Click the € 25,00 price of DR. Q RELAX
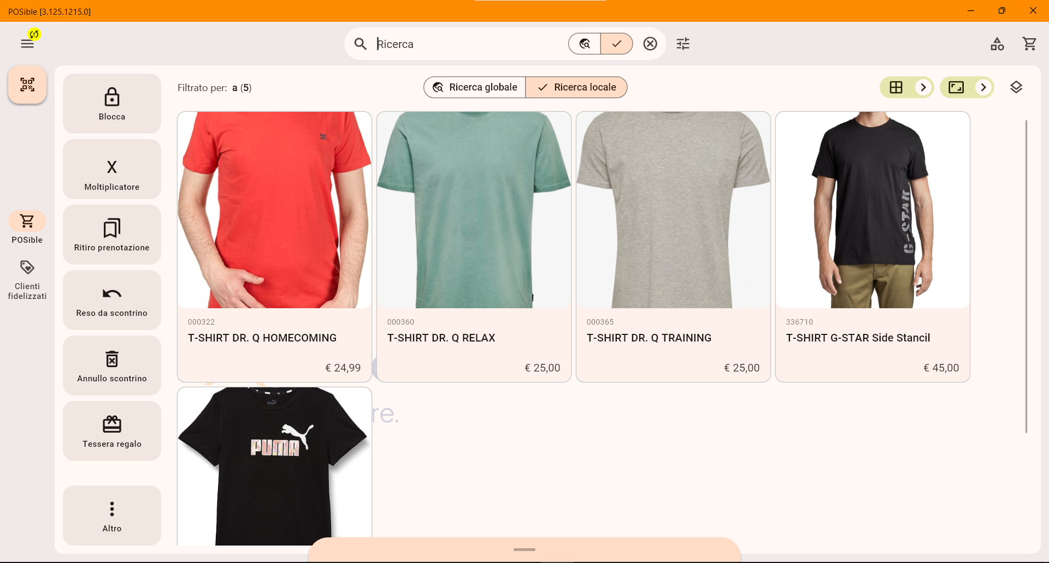Viewport: 1049px width, 563px height. (543, 368)
